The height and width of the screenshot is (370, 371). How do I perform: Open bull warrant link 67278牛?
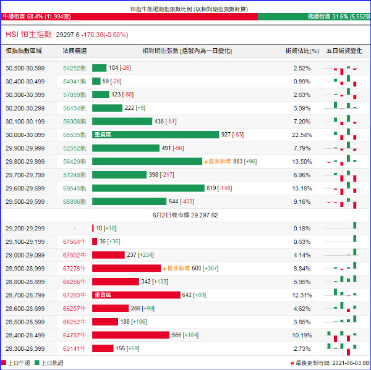tap(74, 268)
